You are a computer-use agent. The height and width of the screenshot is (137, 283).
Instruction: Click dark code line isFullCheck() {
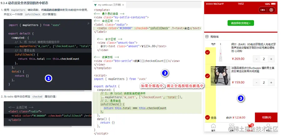tap(27, 55)
